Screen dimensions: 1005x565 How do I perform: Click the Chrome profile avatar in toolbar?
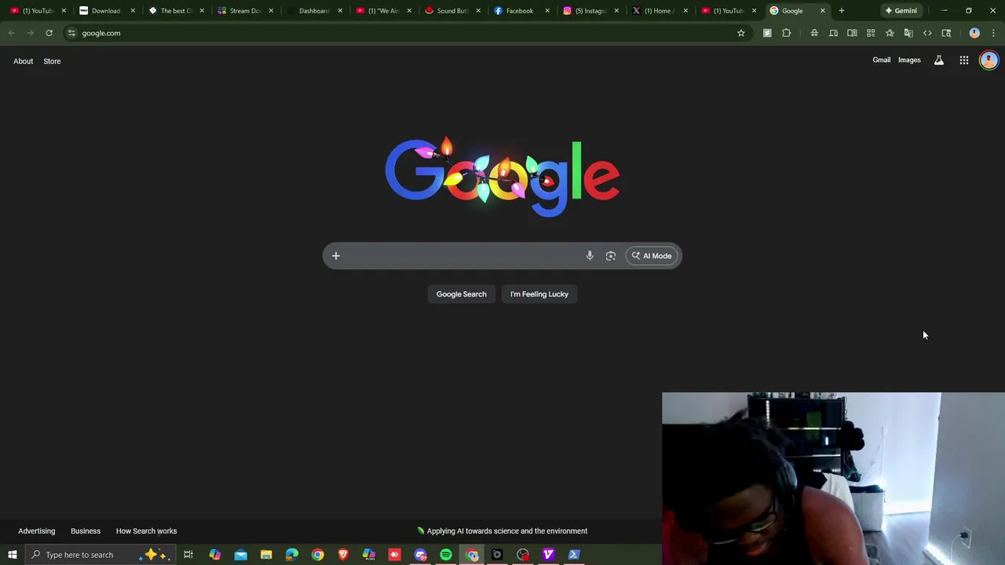click(974, 33)
